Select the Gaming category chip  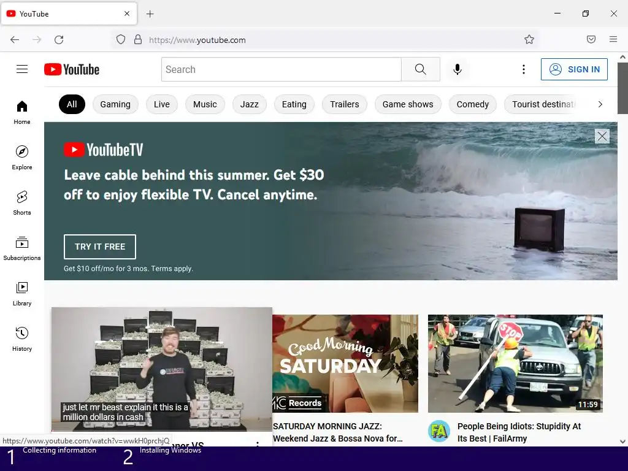(115, 104)
